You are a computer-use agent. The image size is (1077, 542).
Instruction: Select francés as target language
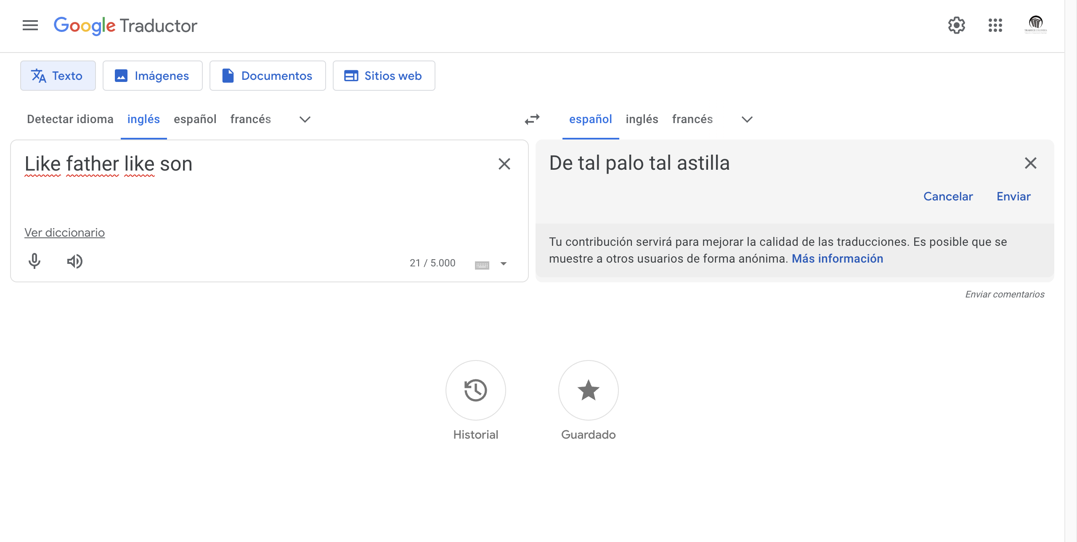pos(692,119)
